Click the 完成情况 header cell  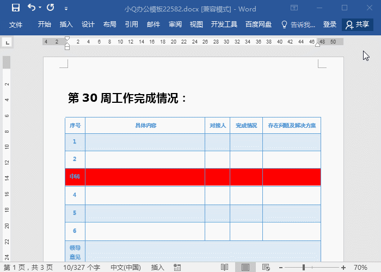point(246,126)
